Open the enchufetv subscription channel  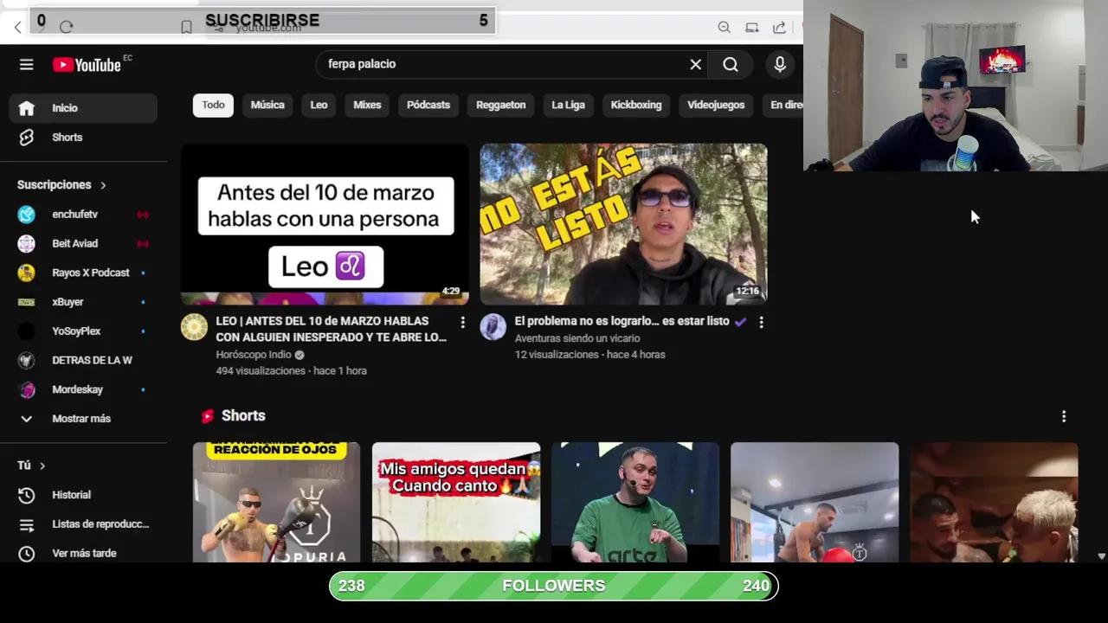tap(83, 215)
